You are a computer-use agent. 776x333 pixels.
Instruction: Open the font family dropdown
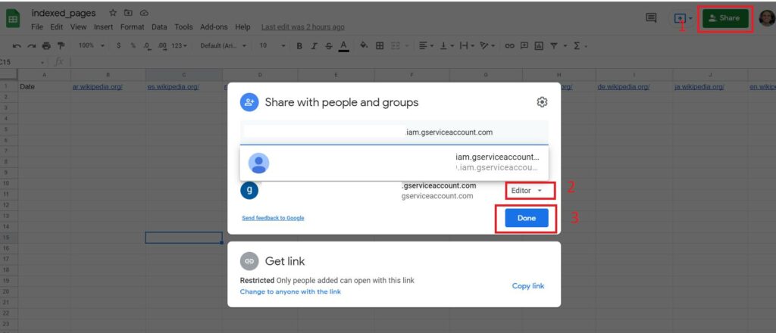click(x=224, y=46)
